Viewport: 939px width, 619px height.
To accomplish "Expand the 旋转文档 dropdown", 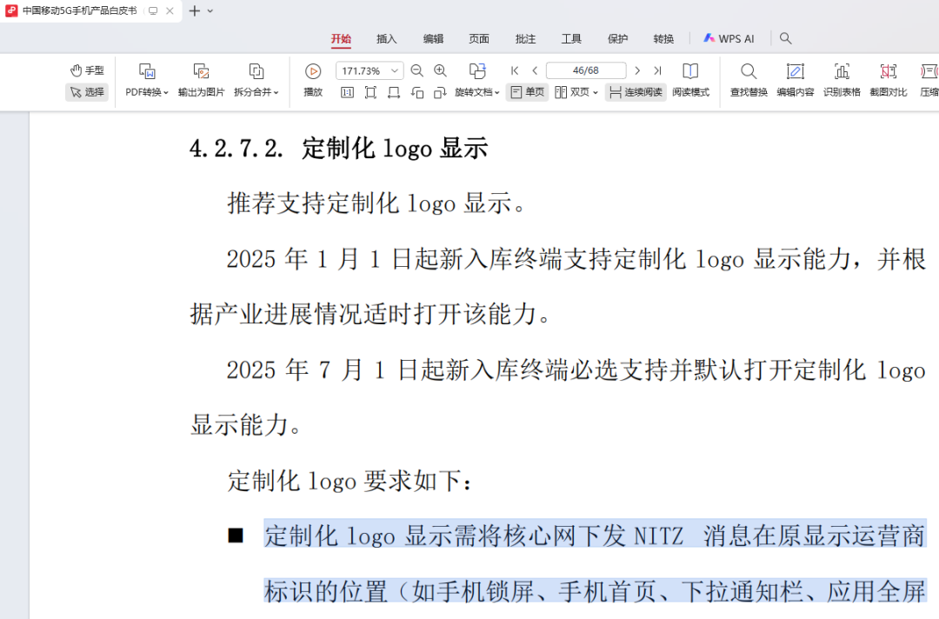I will pos(497,92).
